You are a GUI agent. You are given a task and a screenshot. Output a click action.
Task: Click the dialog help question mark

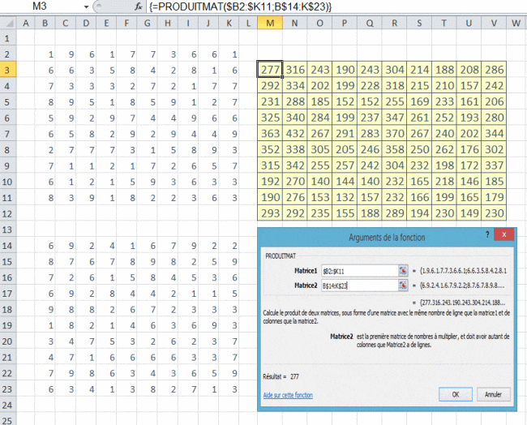pos(487,234)
